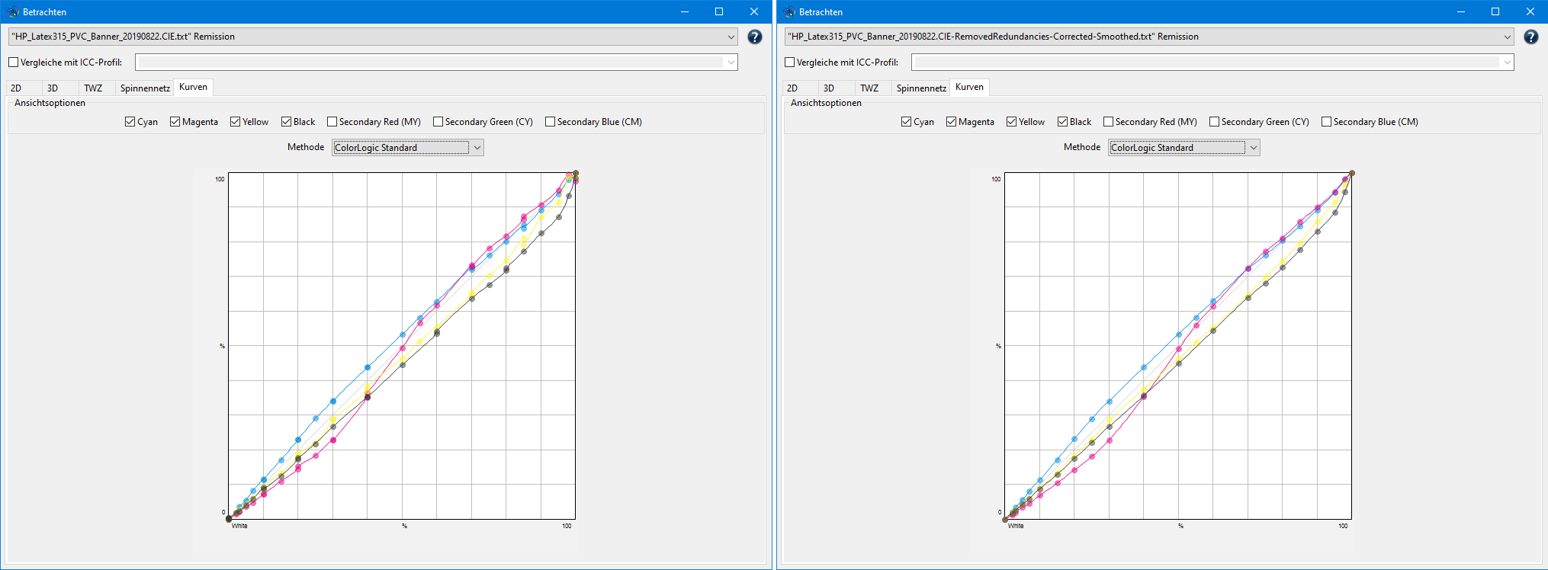The height and width of the screenshot is (570, 1548).
Task: Switch to TWZ tab in right window
Action: (869, 88)
